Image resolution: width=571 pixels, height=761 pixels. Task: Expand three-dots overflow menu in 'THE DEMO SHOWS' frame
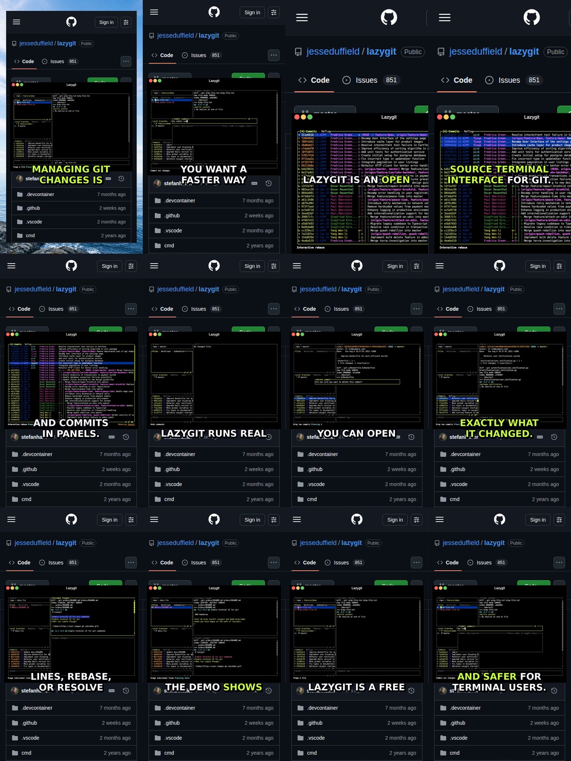pyautogui.click(x=274, y=563)
